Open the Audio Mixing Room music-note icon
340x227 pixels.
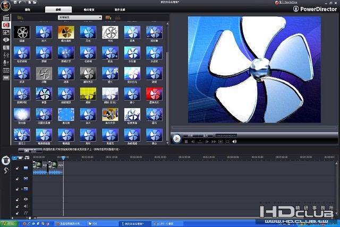[6, 55]
